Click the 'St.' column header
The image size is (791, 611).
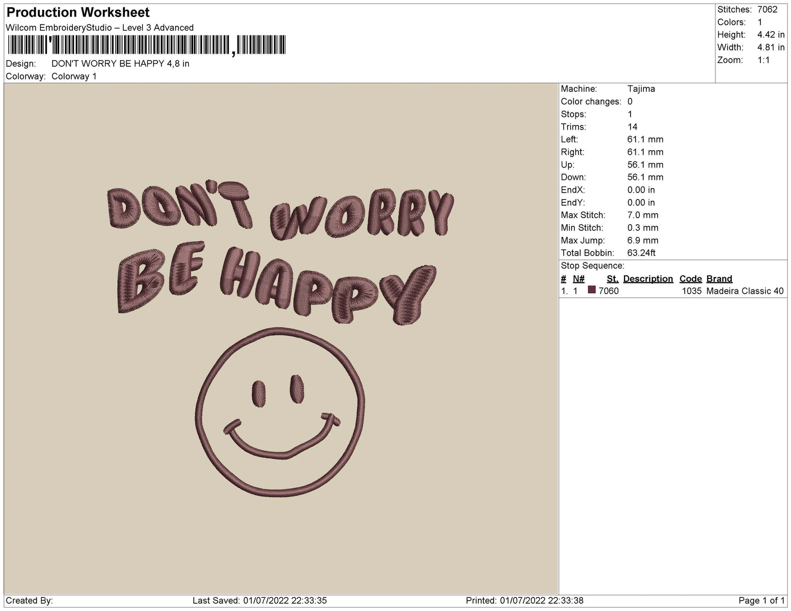coord(613,278)
